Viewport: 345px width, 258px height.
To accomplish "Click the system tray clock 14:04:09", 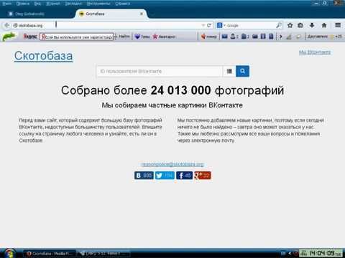I will [x=322, y=253].
